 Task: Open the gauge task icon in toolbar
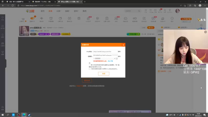point(126,19)
